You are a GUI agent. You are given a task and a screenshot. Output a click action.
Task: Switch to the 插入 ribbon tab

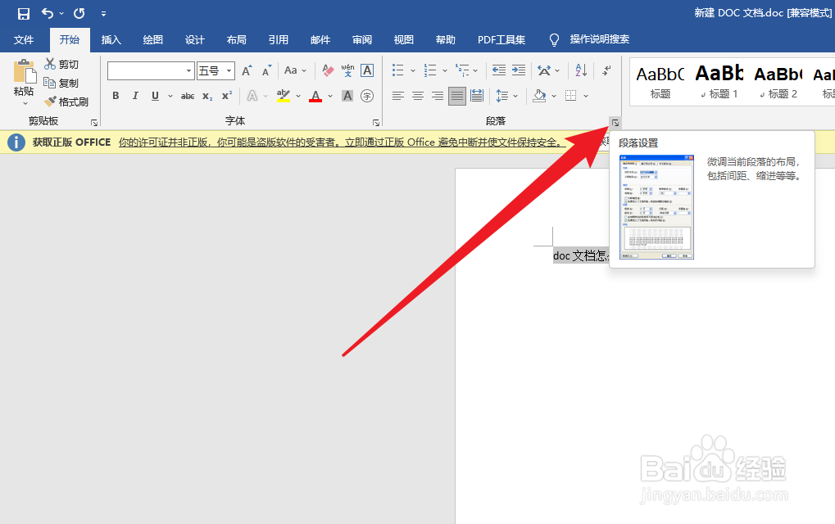tap(111, 40)
